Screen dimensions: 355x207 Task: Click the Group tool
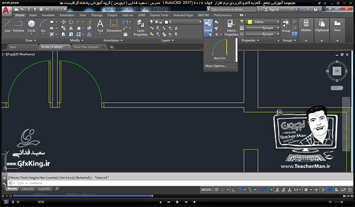[286, 26]
